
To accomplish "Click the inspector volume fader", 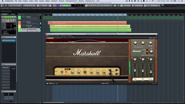I will [x=11, y=25].
